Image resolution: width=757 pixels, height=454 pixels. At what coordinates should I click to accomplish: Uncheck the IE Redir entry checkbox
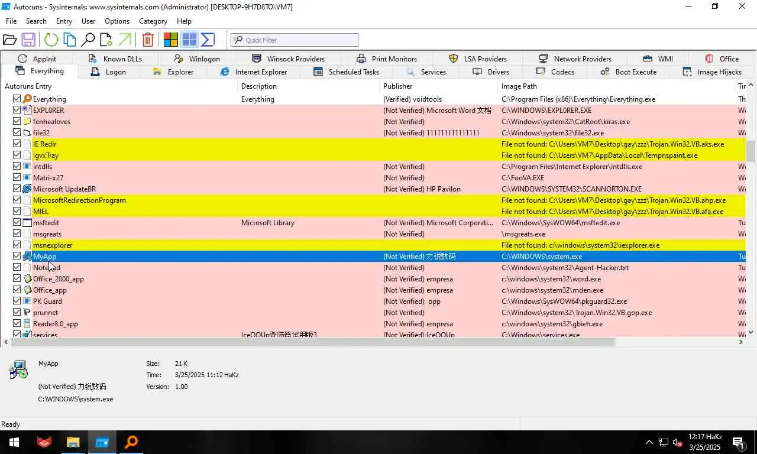(17, 144)
